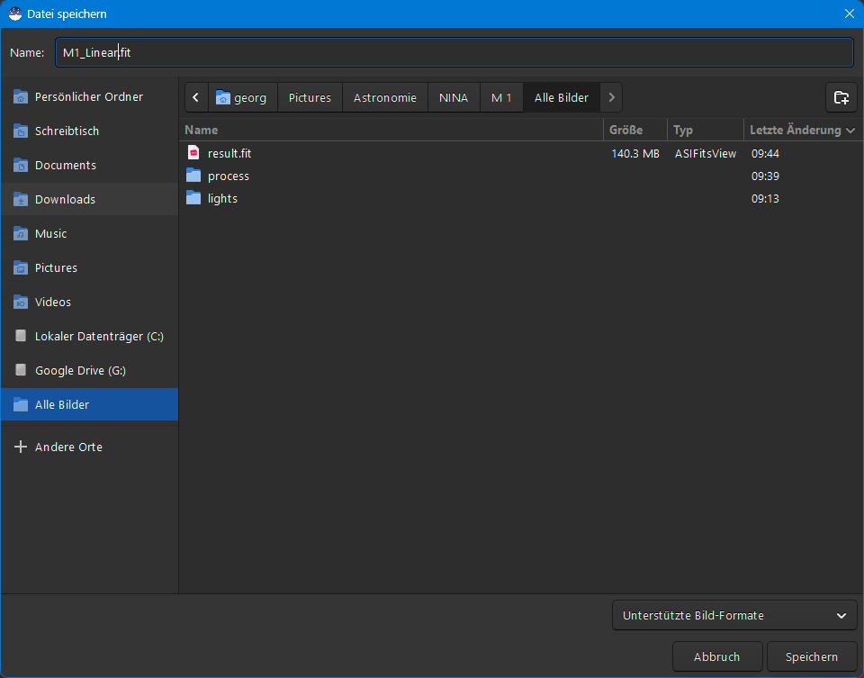Sort by Letzte Änderung column
Screen dimensions: 864x678
[x=801, y=130]
